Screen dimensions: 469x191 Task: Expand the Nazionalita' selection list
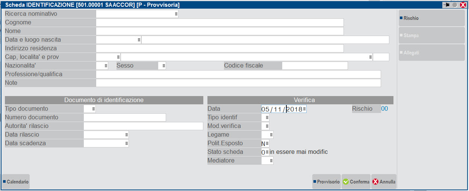[106, 66]
